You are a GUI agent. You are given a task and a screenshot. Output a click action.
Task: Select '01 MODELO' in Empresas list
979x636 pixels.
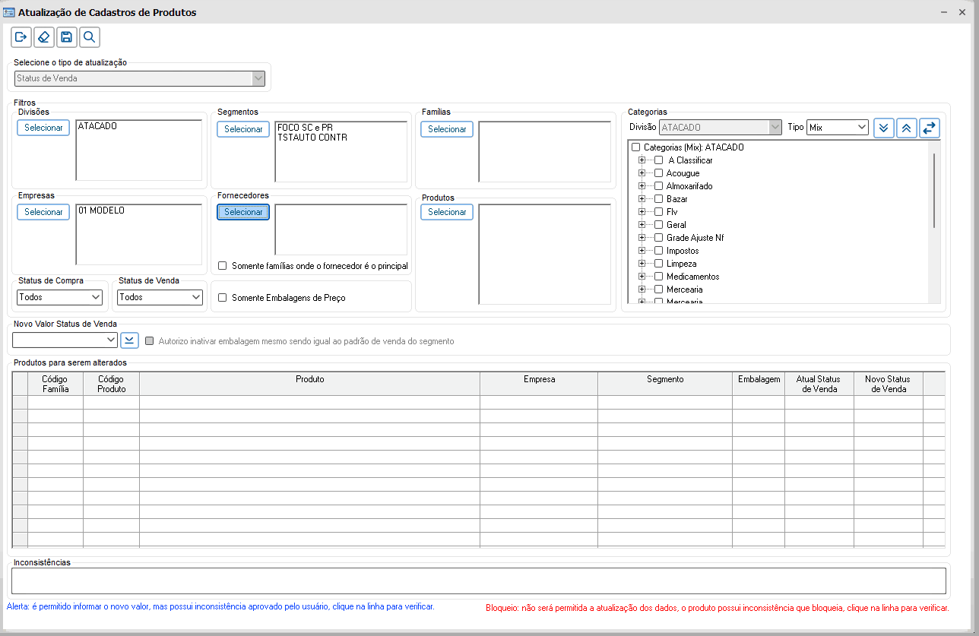coord(101,210)
